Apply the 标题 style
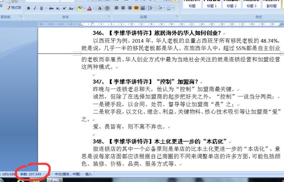The width and height of the screenshot is (284, 182). pyautogui.click(x=192, y=4)
